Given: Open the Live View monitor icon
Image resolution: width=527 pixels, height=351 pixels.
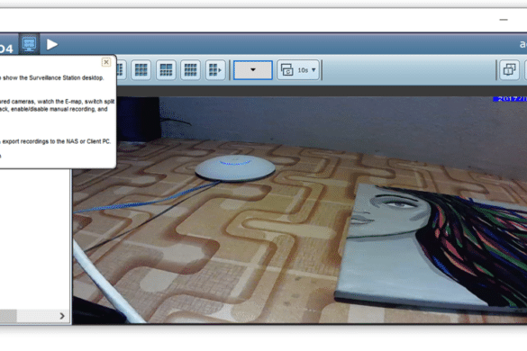Looking at the screenshot, I should (29, 44).
